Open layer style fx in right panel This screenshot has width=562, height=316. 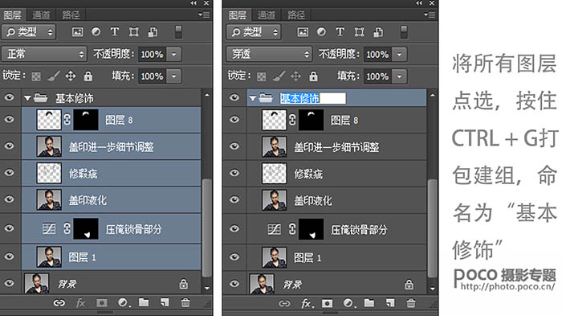pyautogui.click(x=307, y=303)
